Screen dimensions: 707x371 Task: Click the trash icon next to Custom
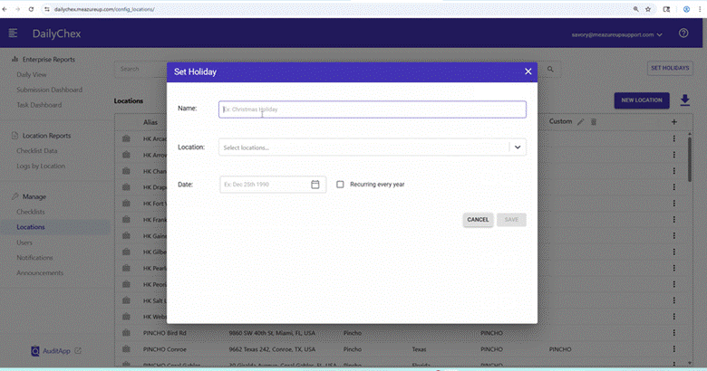click(x=594, y=122)
